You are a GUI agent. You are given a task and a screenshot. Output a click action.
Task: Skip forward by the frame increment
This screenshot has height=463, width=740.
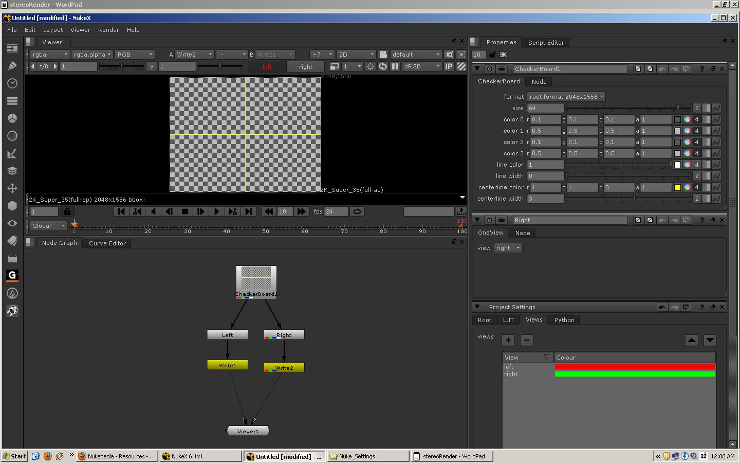pos(301,211)
